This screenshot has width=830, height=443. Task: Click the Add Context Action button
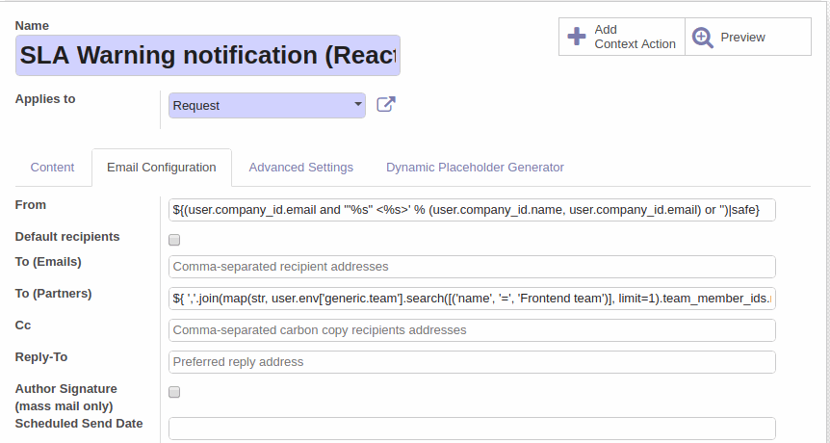tap(622, 37)
